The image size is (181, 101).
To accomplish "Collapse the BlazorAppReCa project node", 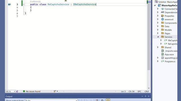I will [155, 5].
